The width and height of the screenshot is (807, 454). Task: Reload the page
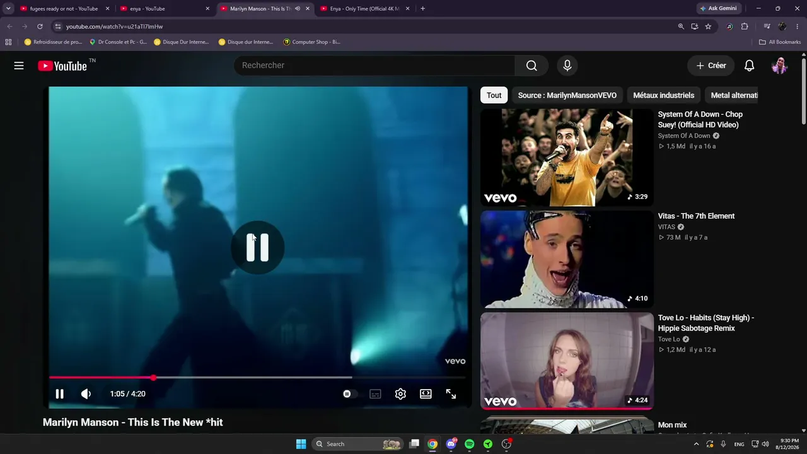(x=40, y=26)
